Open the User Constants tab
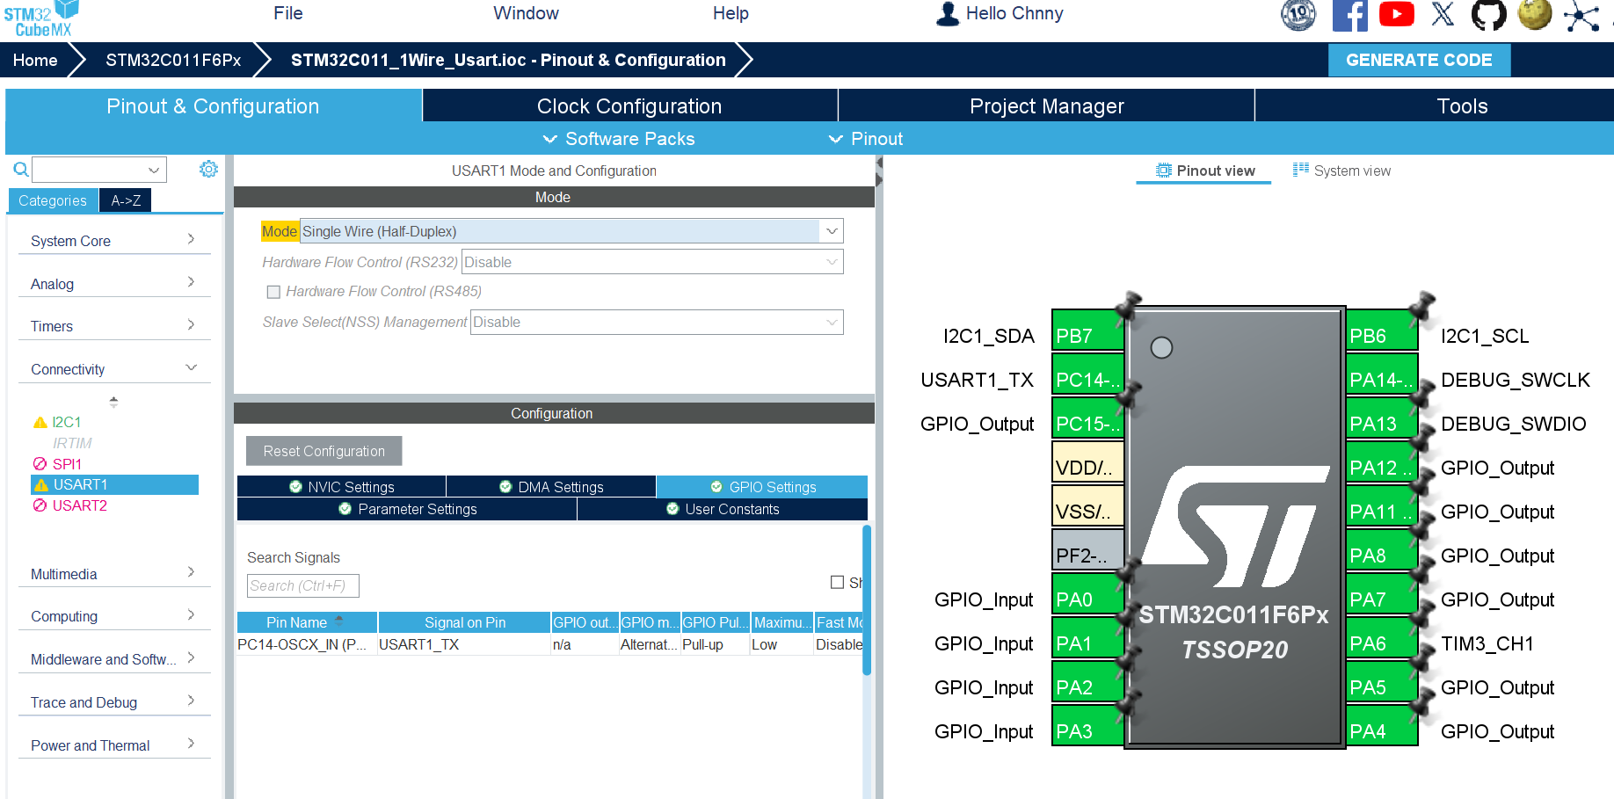Screen dimensions: 1614x799 coord(723,509)
